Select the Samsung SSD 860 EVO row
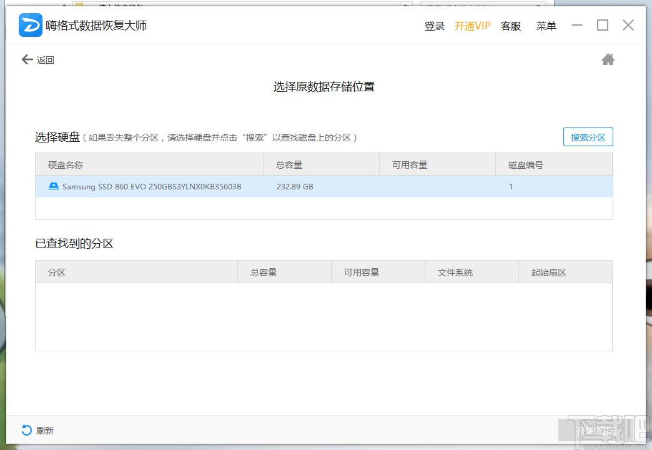This screenshot has height=450, width=652. 324,186
